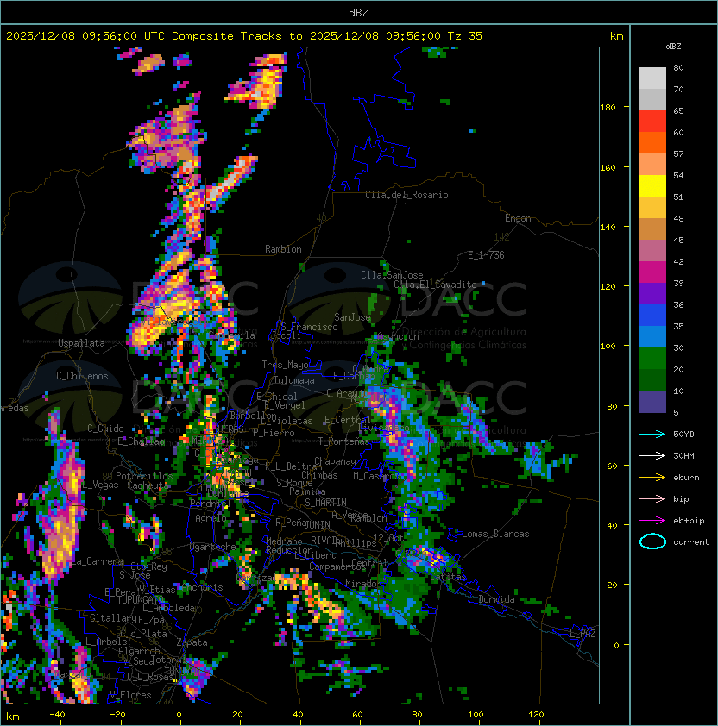Click the cyan 50YD arrow in legend

[x=652, y=434]
